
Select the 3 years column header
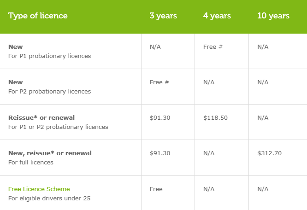[x=163, y=16]
